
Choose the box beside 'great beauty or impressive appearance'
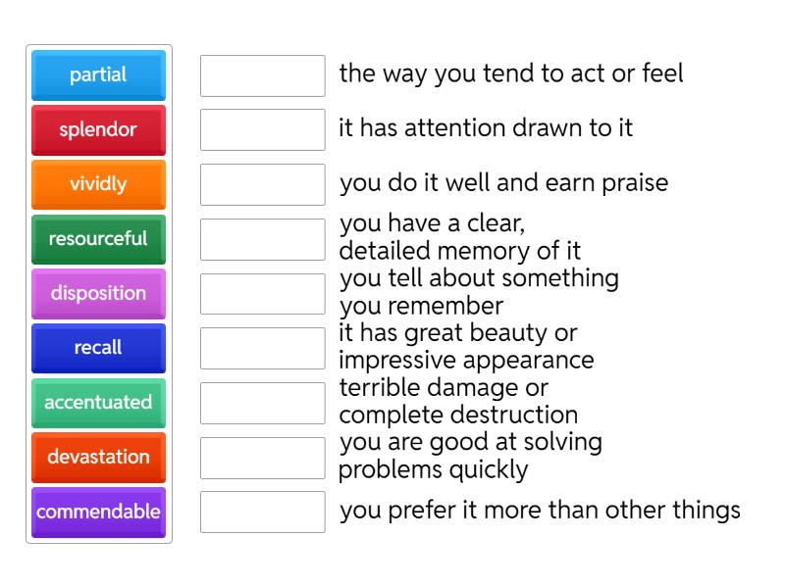pos(262,348)
